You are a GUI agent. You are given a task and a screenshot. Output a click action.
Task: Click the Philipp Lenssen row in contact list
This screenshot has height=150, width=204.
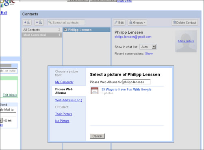(87, 30)
